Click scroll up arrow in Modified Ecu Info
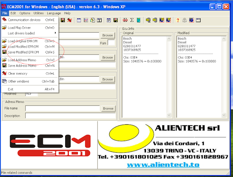Screen dimensions: 233x177 (x=224, y=39)
